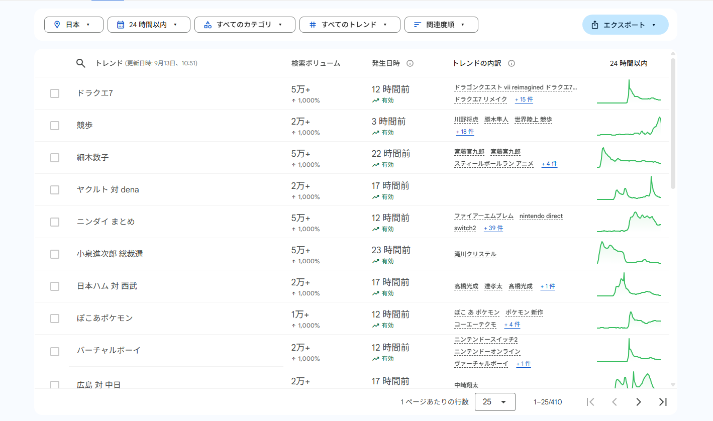Click the 中崎翔太 breakdown term
Image resolution: width=713 pixels, height=421 pixels.
coord(466,385)
